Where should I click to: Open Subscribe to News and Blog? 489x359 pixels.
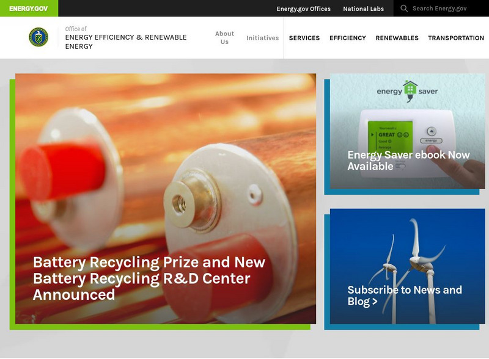(x=405, y=296)
